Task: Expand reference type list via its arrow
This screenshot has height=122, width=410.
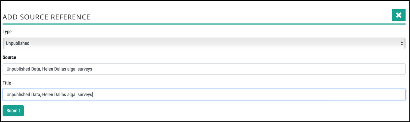Action: pyautogui.click(x=402, y=43)
